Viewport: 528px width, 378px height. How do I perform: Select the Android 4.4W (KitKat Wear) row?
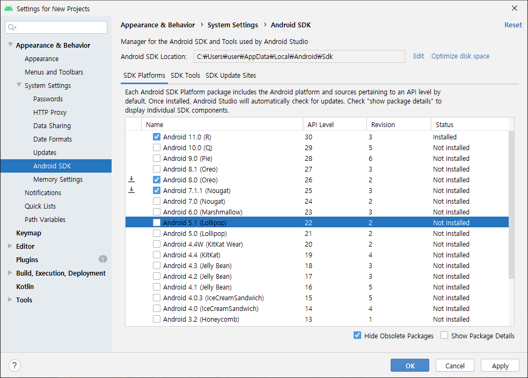317,244
